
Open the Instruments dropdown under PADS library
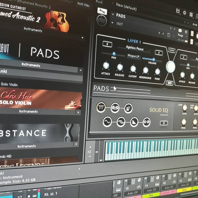81,70
